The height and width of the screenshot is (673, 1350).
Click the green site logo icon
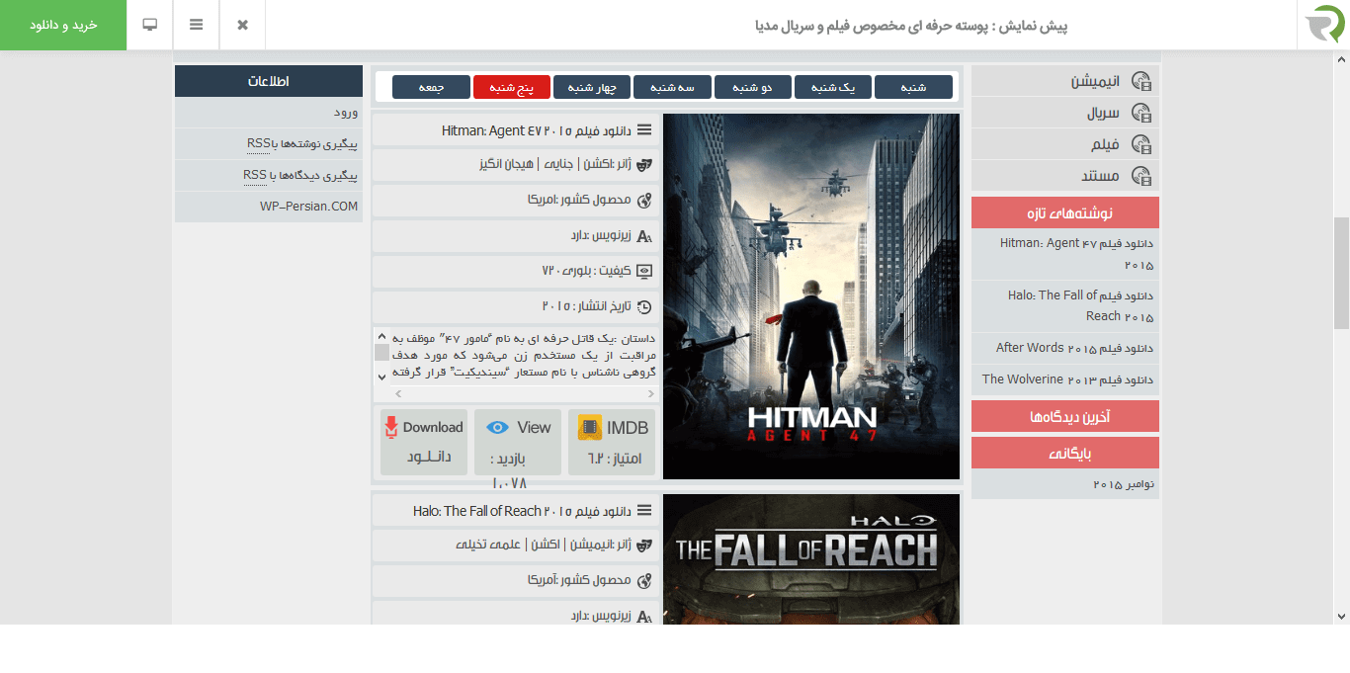tap(1323, 25)
